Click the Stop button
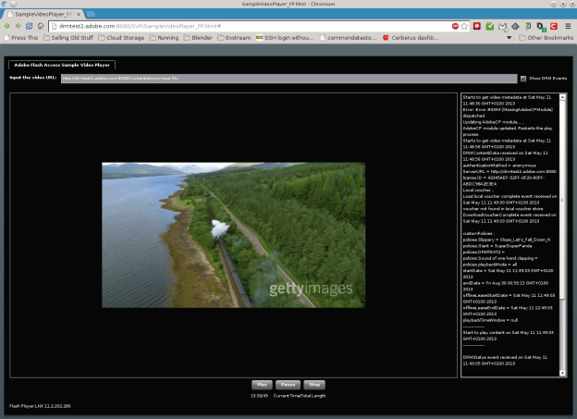The image size is (577, 419). coord(314,385)
